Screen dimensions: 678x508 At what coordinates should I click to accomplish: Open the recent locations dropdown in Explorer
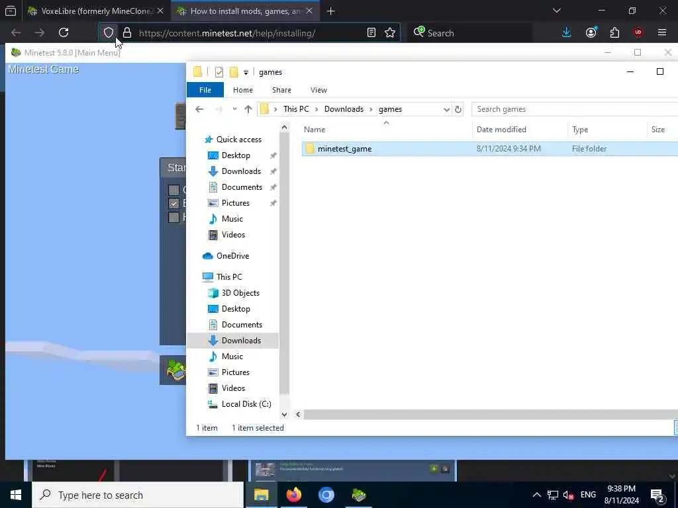click(234, 109)
